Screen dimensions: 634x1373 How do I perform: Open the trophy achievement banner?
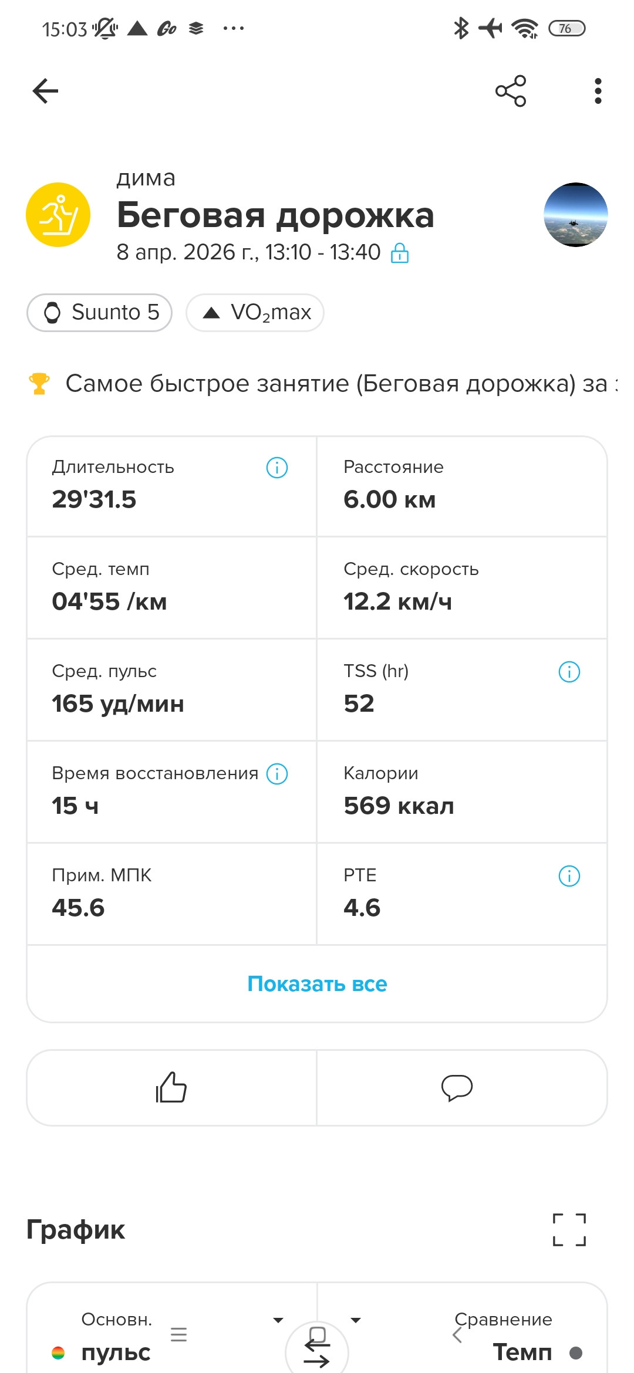click(x=323, y=384)
